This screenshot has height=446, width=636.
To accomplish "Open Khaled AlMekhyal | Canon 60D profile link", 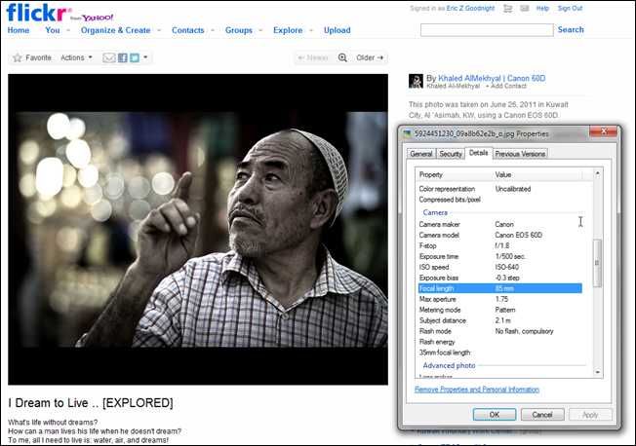I will (492, 78).
